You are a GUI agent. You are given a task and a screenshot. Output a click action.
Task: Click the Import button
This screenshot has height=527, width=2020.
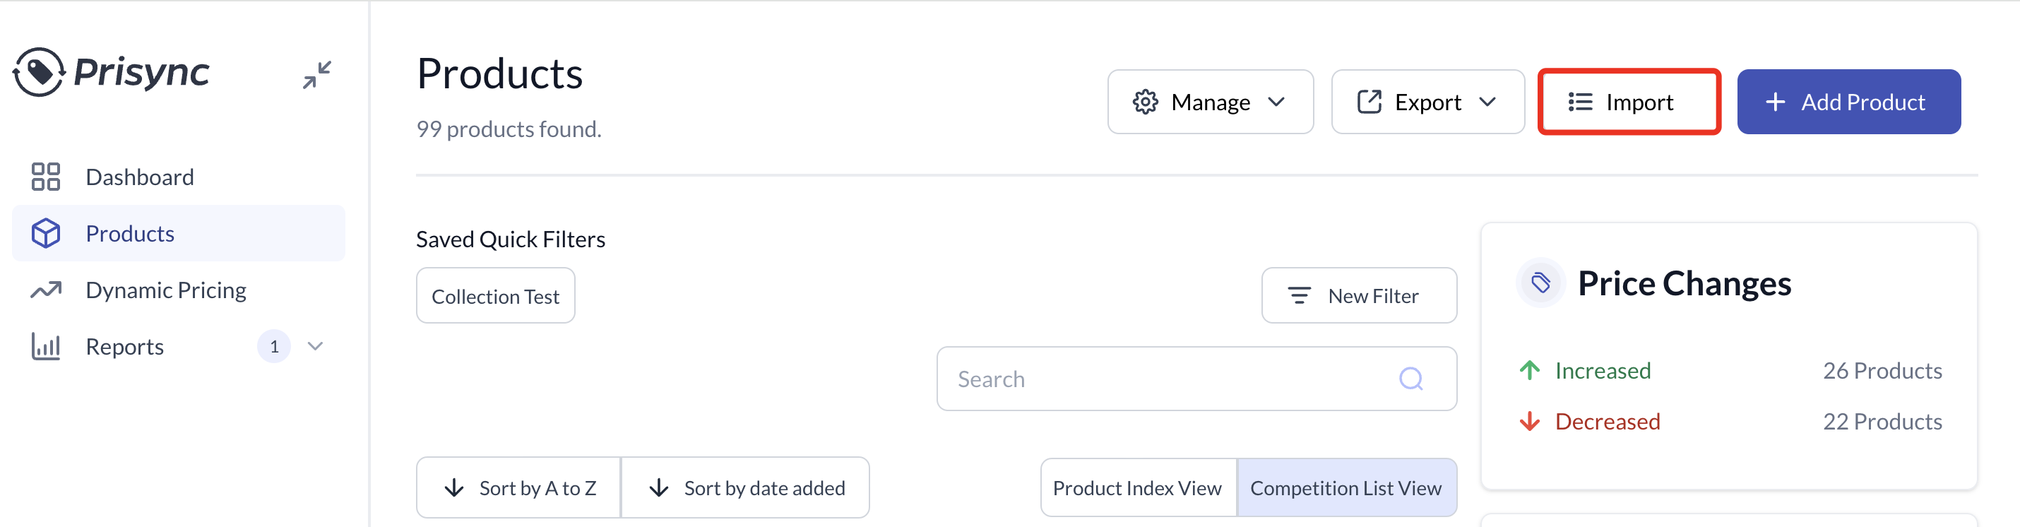click(1629, 102)
